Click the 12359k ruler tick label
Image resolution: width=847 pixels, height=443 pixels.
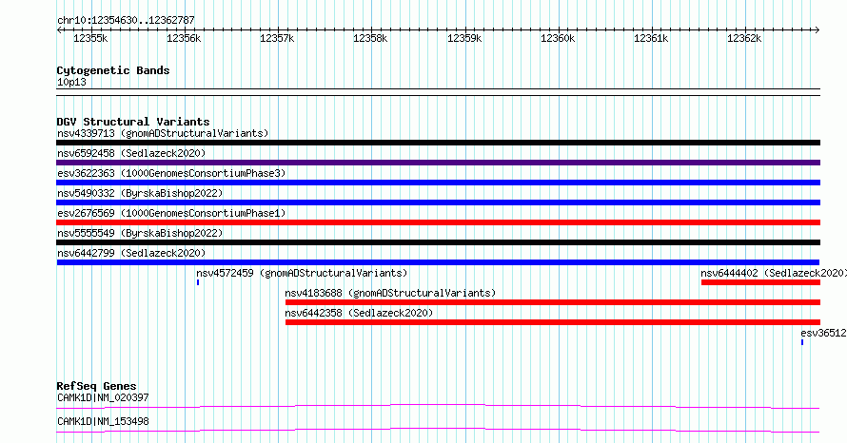[x=464, y=38]
